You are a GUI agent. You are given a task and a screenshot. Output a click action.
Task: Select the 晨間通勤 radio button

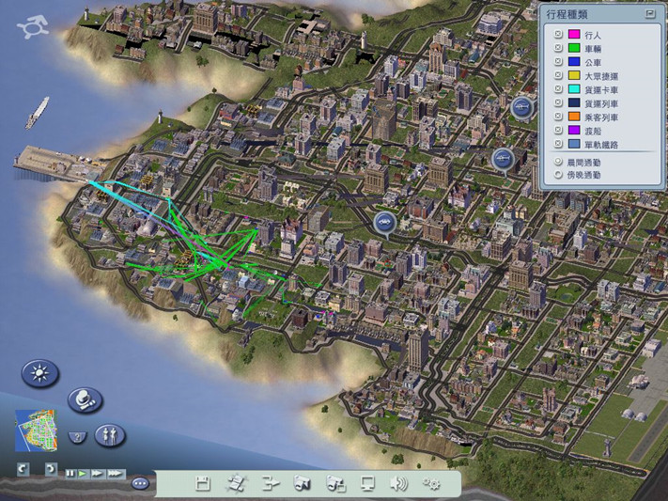click(x=558, y=162)
